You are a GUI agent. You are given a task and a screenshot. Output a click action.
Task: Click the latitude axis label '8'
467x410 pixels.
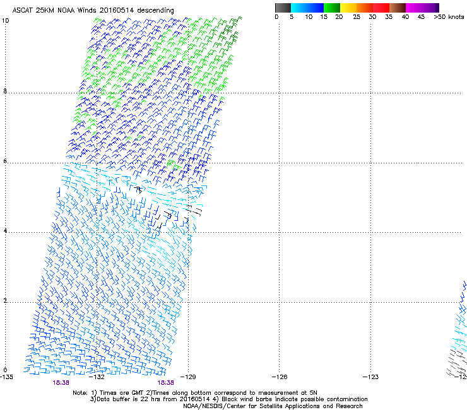pos(5,91)
